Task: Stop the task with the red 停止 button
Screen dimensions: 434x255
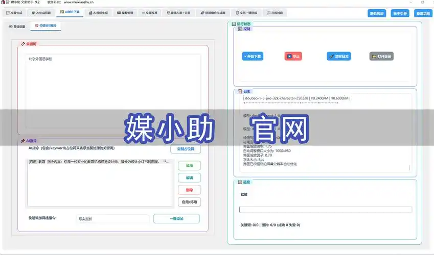Action: 293,57
